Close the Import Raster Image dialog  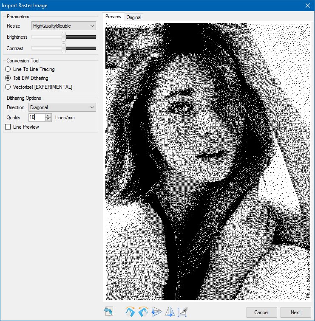(x=308, y=6)
